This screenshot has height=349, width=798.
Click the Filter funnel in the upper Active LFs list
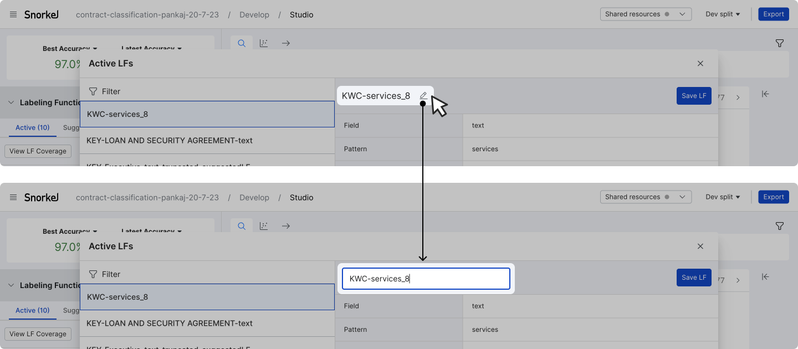93,91
